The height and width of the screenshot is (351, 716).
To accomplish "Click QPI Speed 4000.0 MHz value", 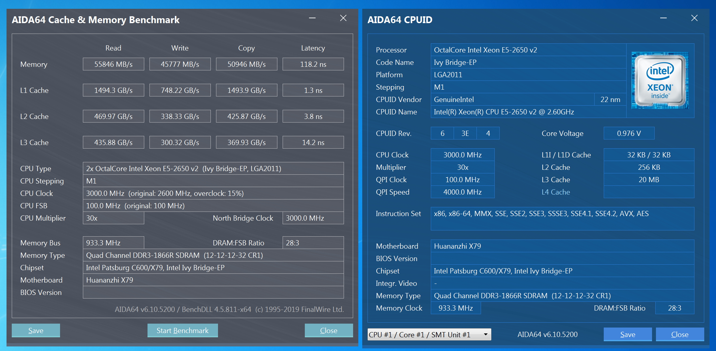I will [x=463, y=192].
